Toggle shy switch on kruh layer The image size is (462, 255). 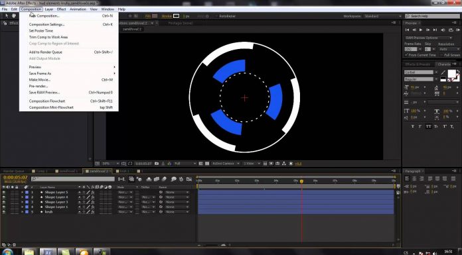click(79, 212)
